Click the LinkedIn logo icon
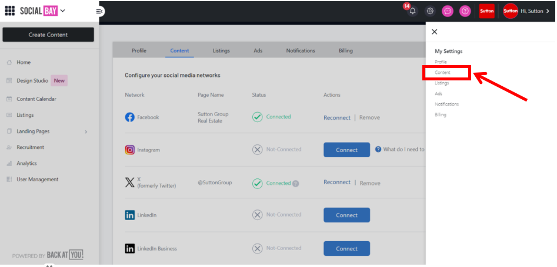Screen dimensions: 557x267 (x=129, y=215)
